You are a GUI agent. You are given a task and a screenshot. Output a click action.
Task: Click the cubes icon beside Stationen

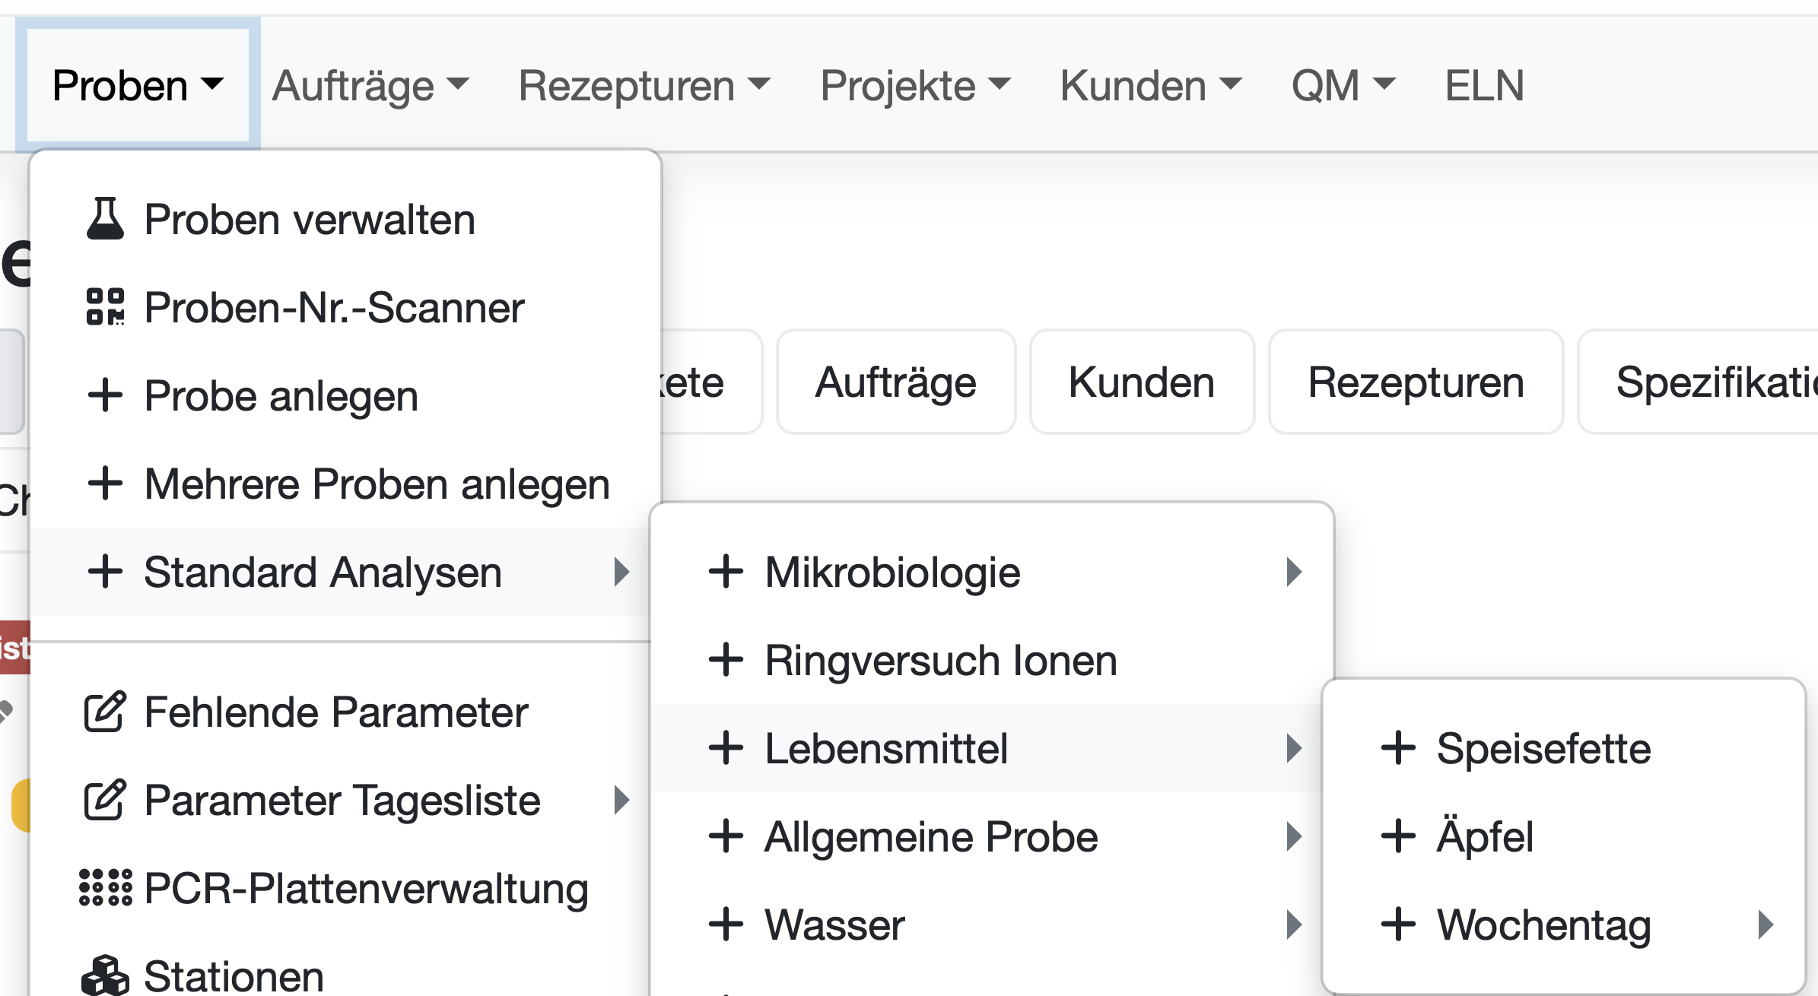pos(105,975)
